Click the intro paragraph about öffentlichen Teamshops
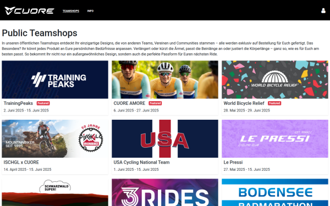330x206 pixels. tap(161, 48)
